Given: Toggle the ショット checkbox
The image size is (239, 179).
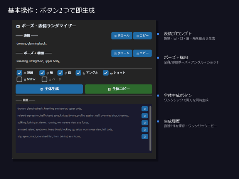Looking at the screenshot, I should (x=106, y=73).
